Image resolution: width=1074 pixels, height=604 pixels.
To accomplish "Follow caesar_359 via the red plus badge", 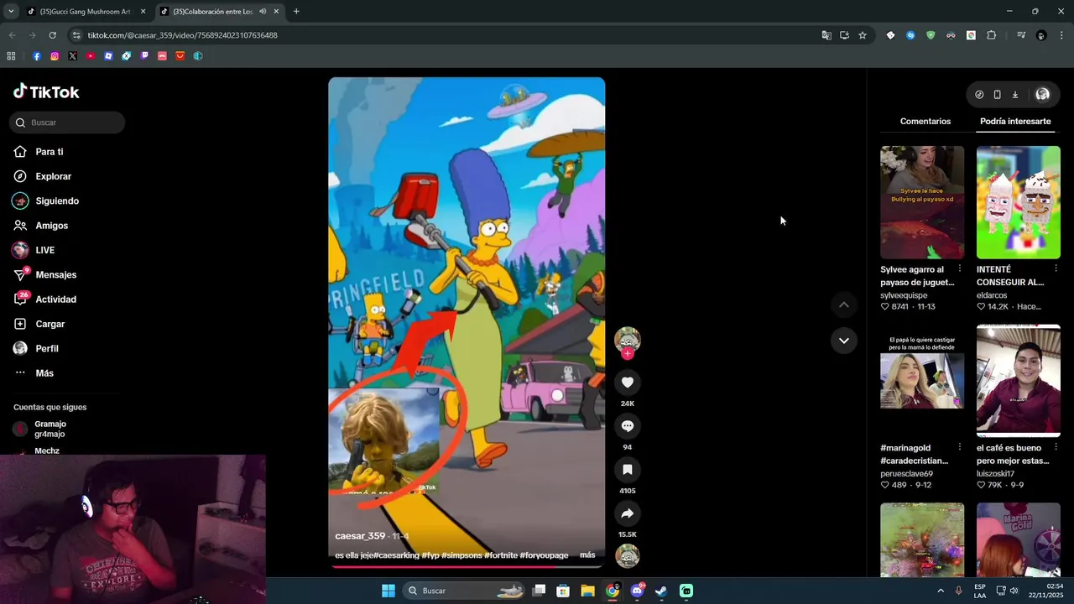I will 627,354.
